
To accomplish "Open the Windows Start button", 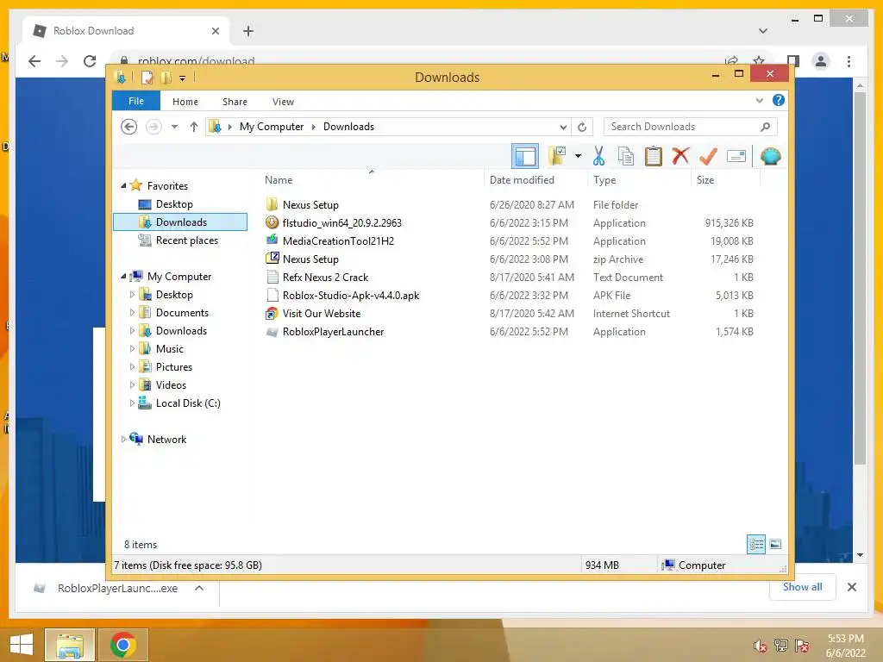I will [x=22, y=645].
